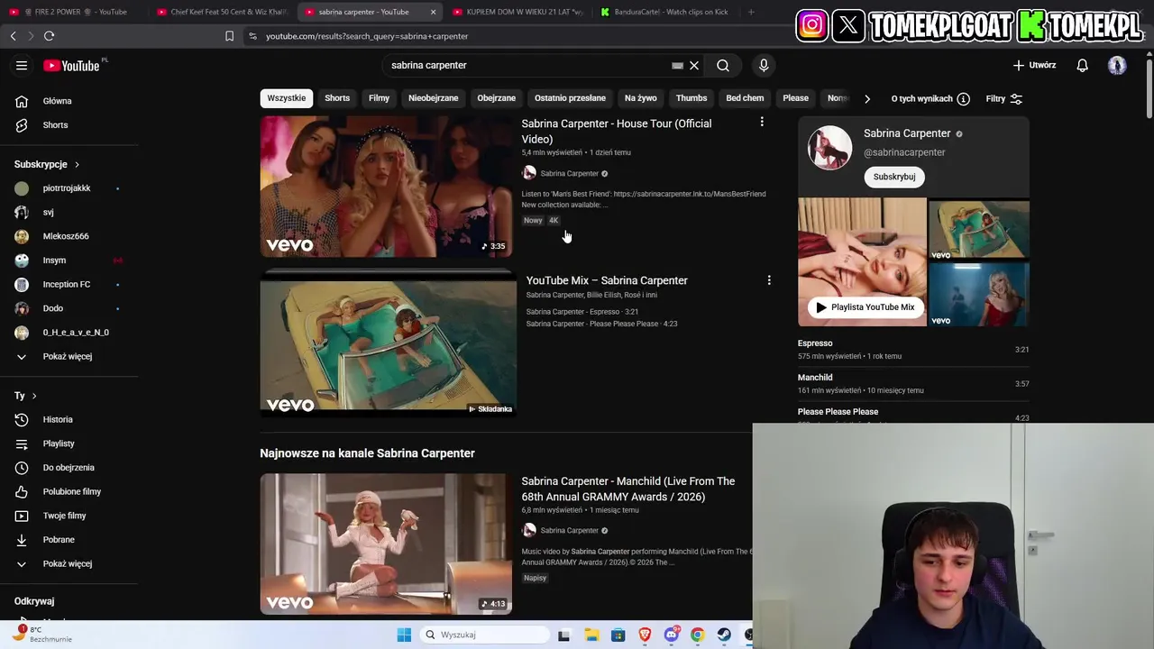
Task: Select the Shorts filter chip
Action: [337, 98]
